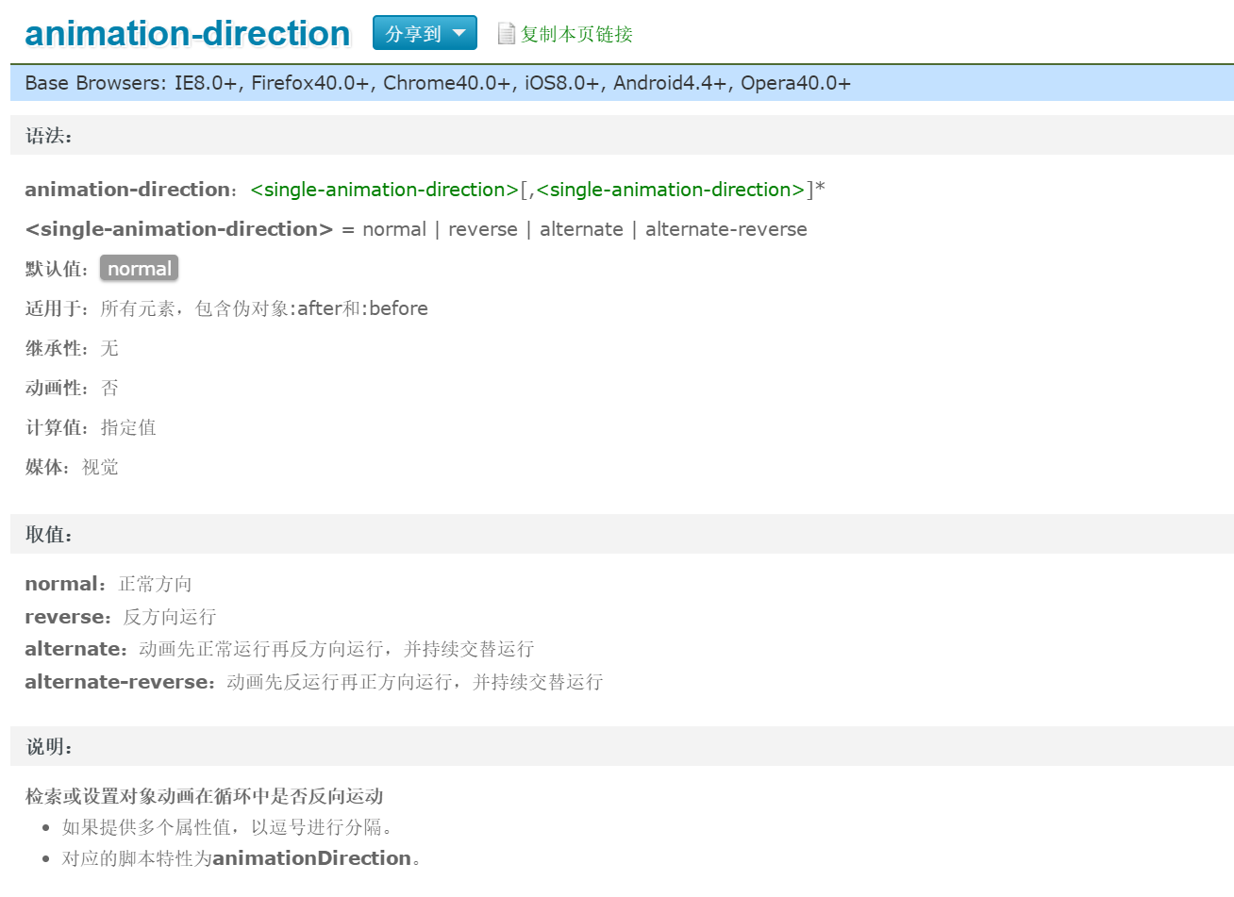Click the 动画性：否 line
The width and height of the screenshot is (1234, 897).
click(x=72, y=388)
